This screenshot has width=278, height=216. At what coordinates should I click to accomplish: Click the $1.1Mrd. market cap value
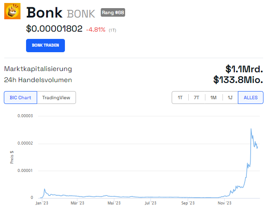click(x=244, y=69)
